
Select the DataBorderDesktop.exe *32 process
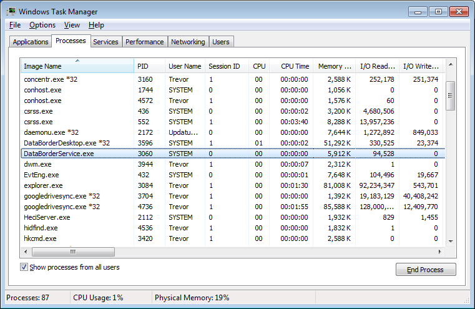66,143
